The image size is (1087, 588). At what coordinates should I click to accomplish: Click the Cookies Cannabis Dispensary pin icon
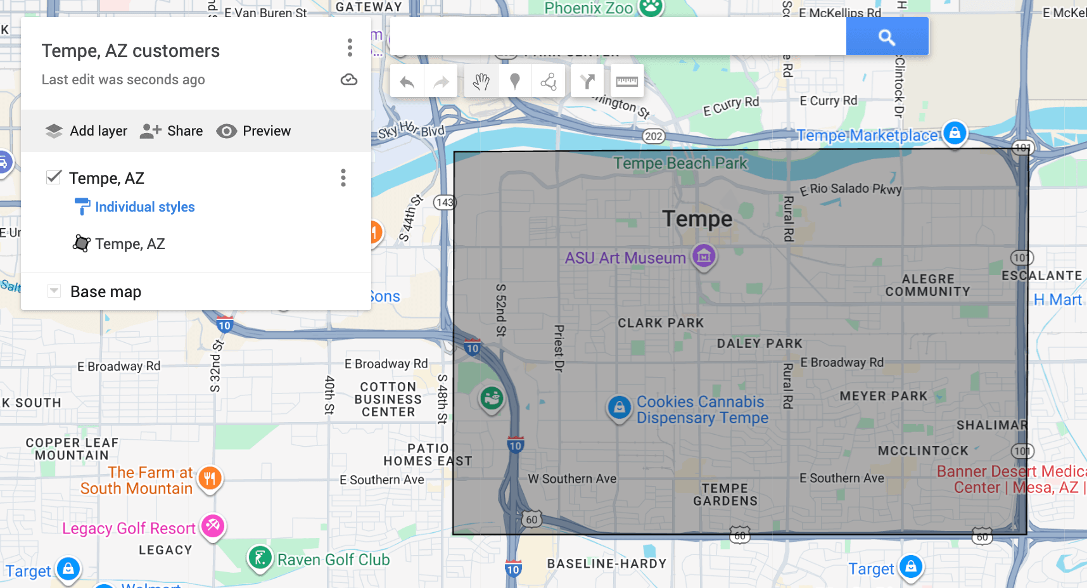[620, 408]
